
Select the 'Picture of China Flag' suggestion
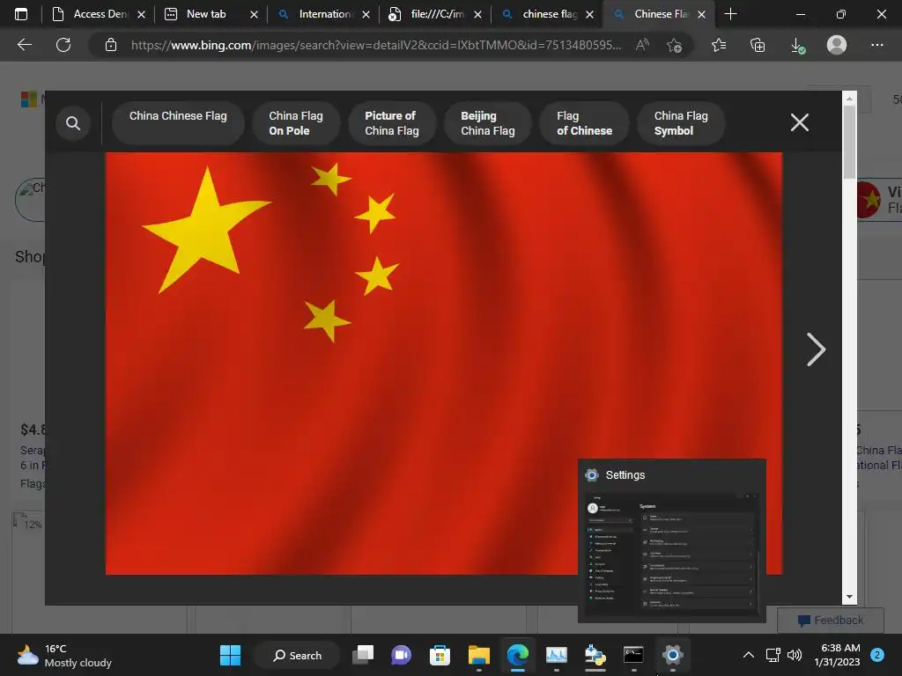[x=392, y=123]
